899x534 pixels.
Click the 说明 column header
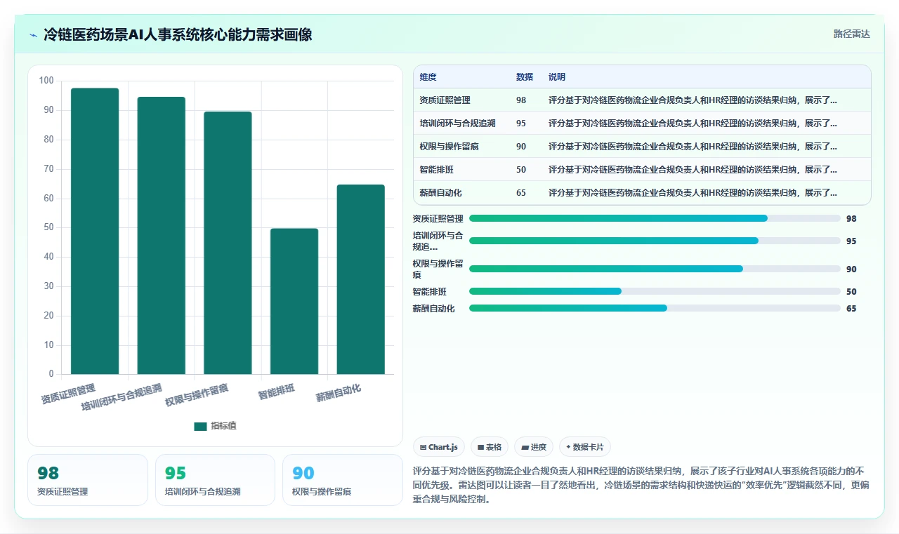pos(557,77)
